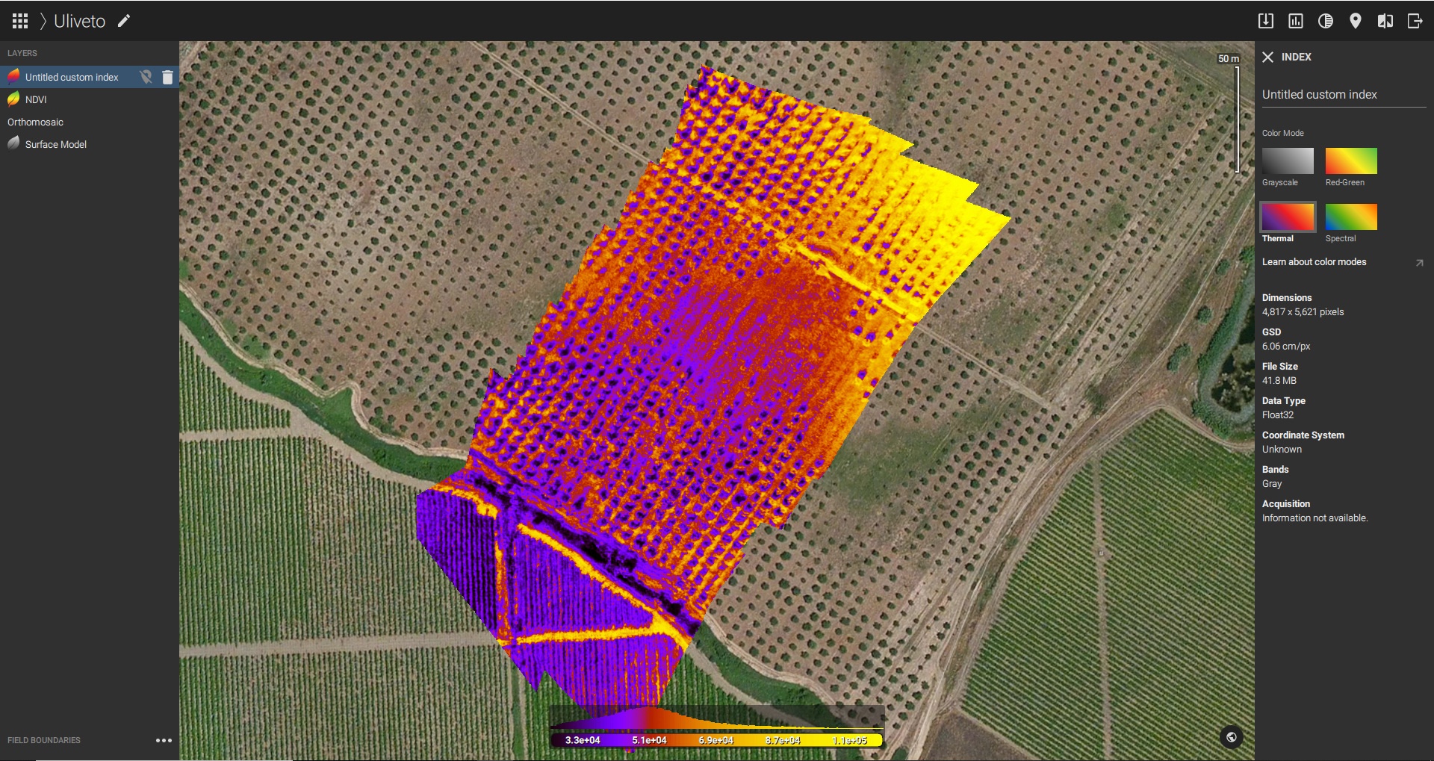Select the Surface Model layer
The width and height of the screenshot is (1434, 761).
tap(56, 144)
